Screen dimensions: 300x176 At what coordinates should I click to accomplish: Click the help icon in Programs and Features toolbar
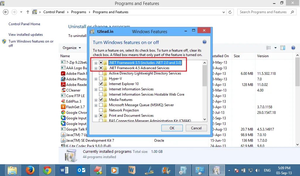293,48
